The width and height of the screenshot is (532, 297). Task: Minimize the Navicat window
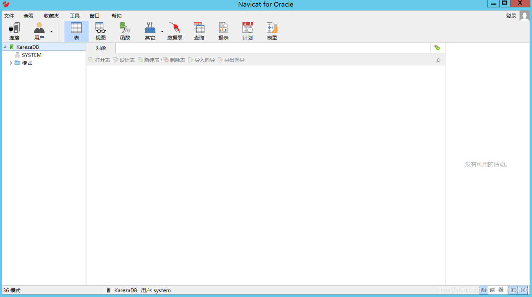tap(493, 4)
